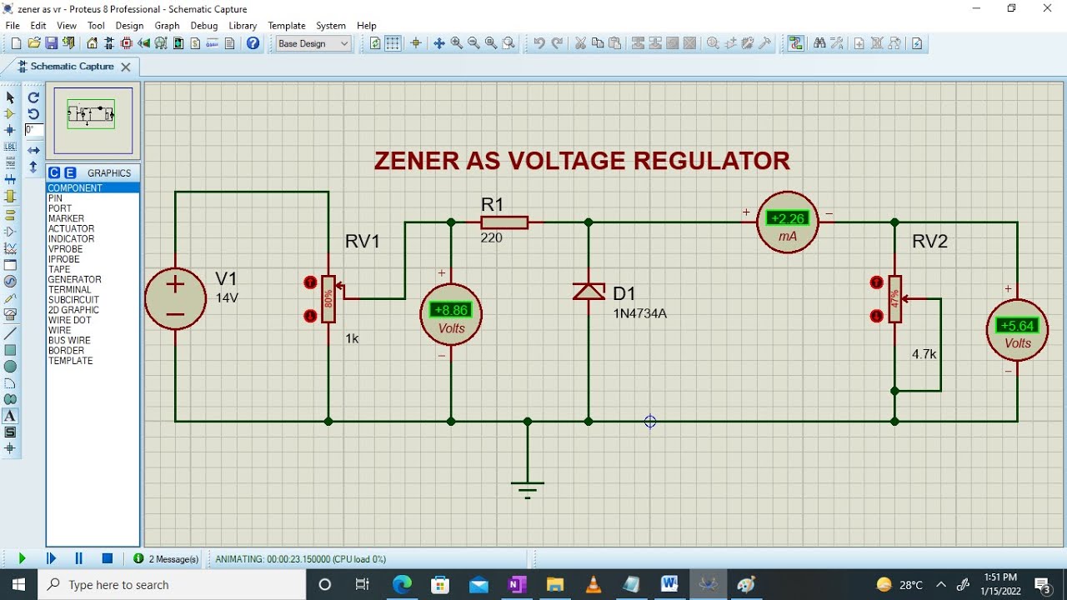Open search with binoculars icon
Image resolution: width=1067 pixels, height=600 pixels.
(x=819, y=43)
